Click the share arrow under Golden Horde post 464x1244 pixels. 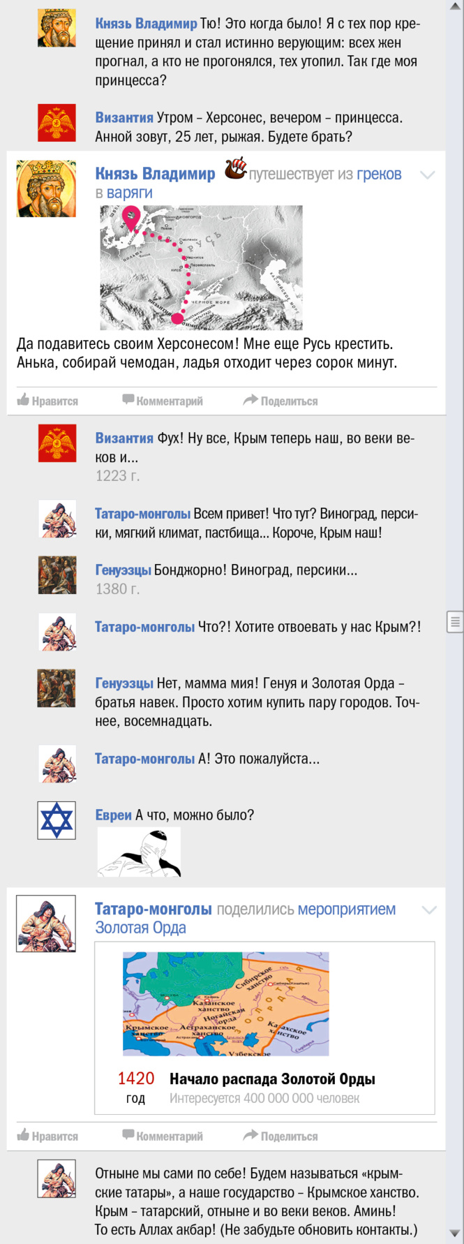pyautogui.click(x=250, y=1135)
